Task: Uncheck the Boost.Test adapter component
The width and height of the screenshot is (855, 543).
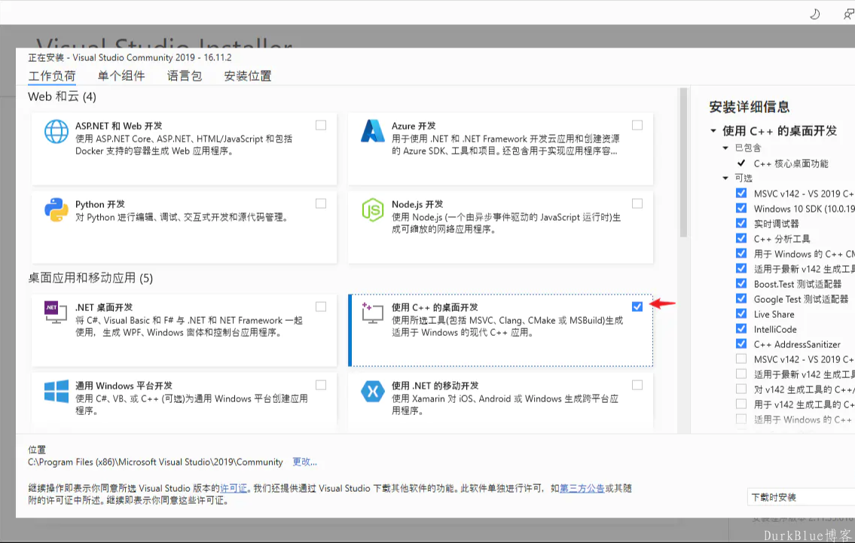Action: click(741, 283)
